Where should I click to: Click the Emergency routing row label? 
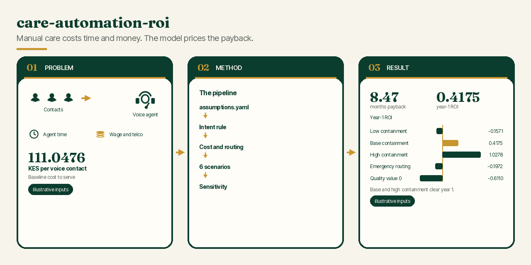pos(390,166)
